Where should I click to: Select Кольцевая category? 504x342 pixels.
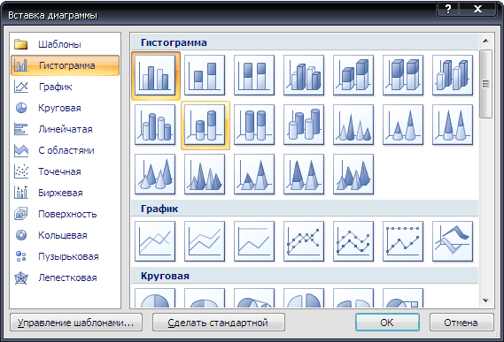click(66, 235)
